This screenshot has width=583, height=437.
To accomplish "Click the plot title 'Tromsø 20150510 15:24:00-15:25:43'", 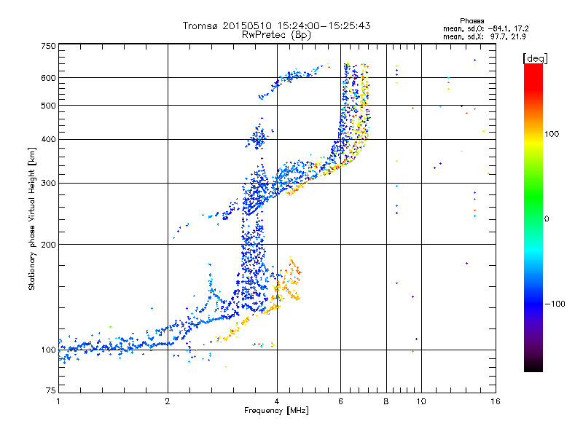I will pyautogui.click(x=276, y=25).
